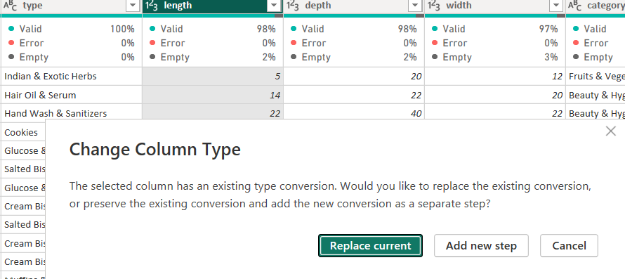Viewport: 625px width, 279px height.
Task: Open the length column filter dropdown
Action: pyautogui.click(x=273, y=6)
